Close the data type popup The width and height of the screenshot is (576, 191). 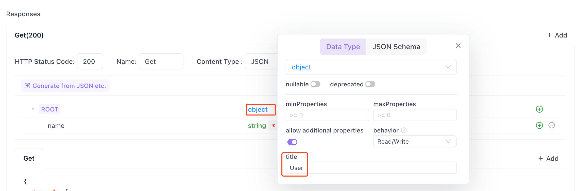tap(458, 46)
